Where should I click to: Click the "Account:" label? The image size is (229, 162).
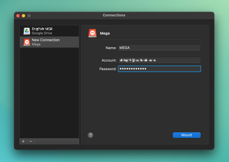point(109,60)
